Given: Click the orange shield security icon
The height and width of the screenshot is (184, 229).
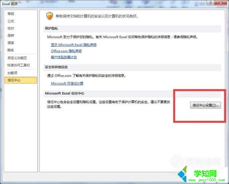Looking at the screenshot, I should [49, 16].
